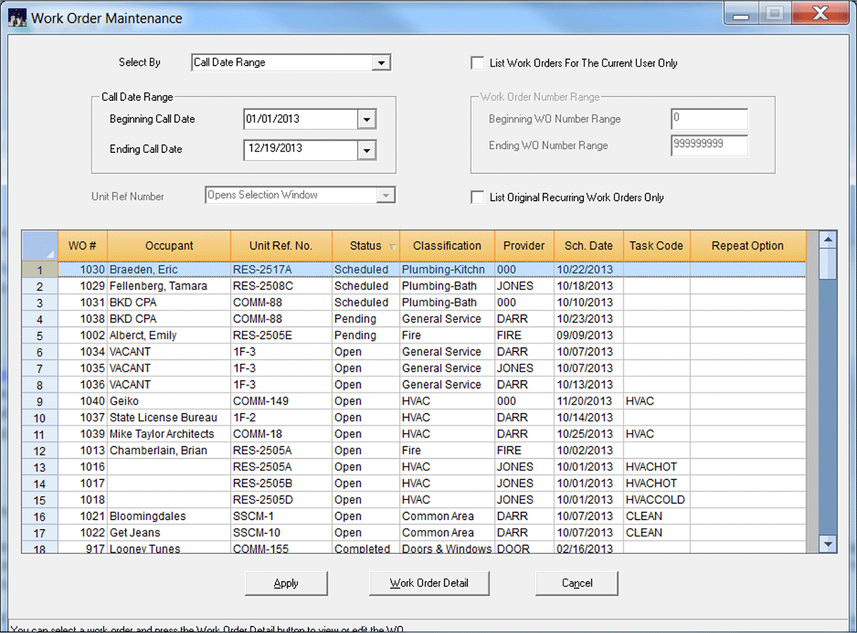Select the Geiko occupant cell
This screenshot has height=633, width=857.
[169, 402]
